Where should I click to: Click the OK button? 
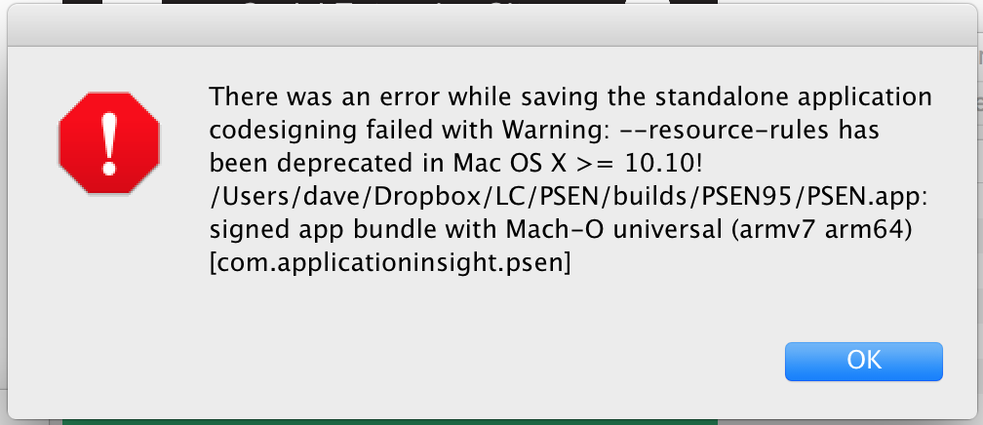point(863,361)
